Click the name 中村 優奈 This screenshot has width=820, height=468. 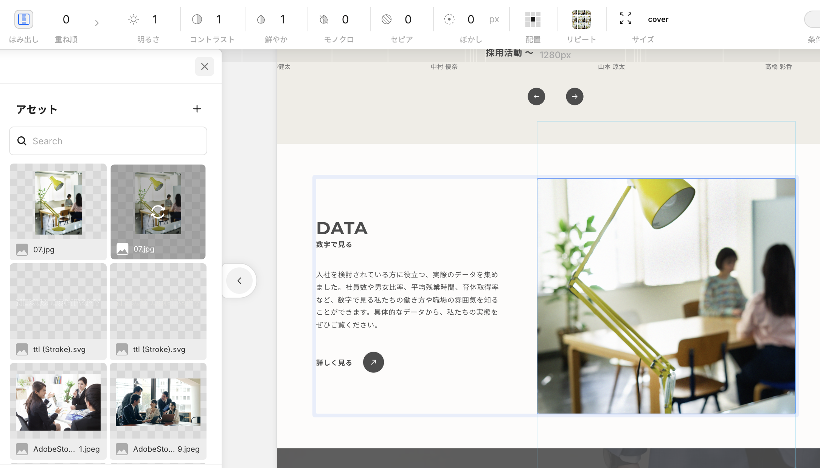[444, 67]
